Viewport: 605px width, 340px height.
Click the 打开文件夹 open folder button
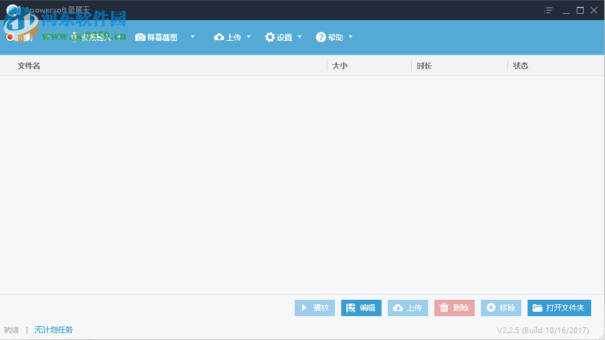point(560,308)
